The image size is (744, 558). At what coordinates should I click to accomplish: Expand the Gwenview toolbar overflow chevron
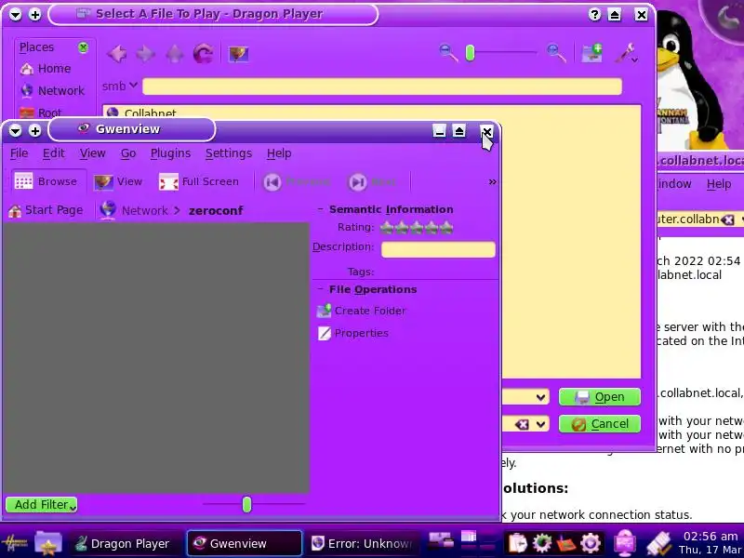click(x=493, y=181)
